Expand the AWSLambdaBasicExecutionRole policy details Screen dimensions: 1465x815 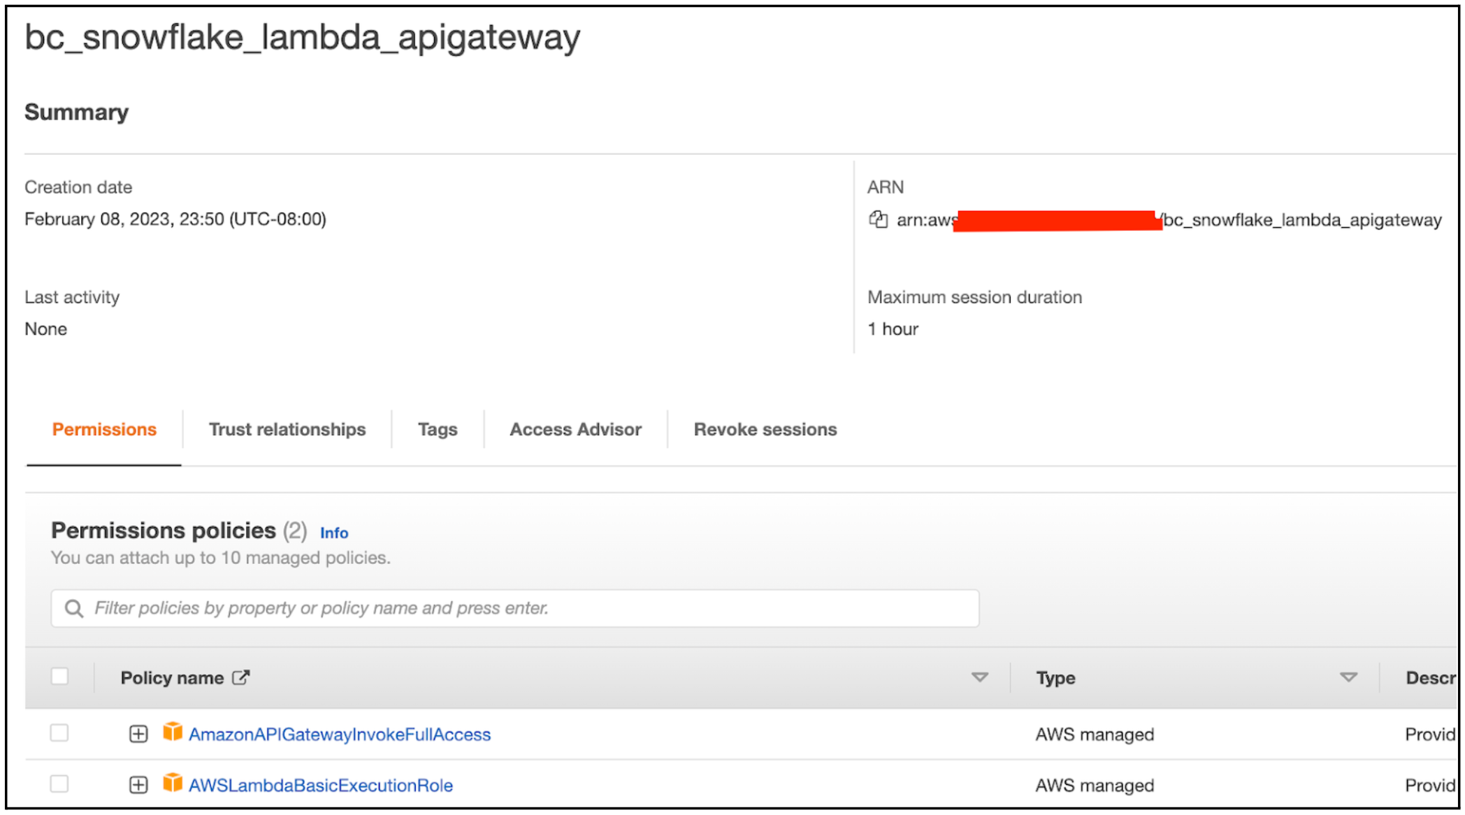click(138, 785)
